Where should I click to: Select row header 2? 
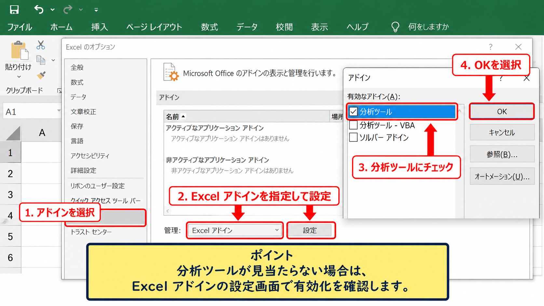tap(10, 174)
